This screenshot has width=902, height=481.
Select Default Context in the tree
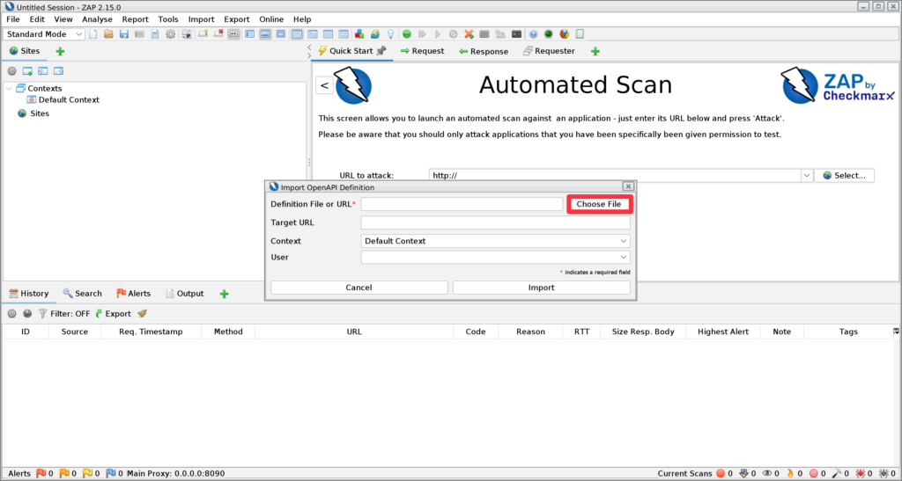pos(63,100)
